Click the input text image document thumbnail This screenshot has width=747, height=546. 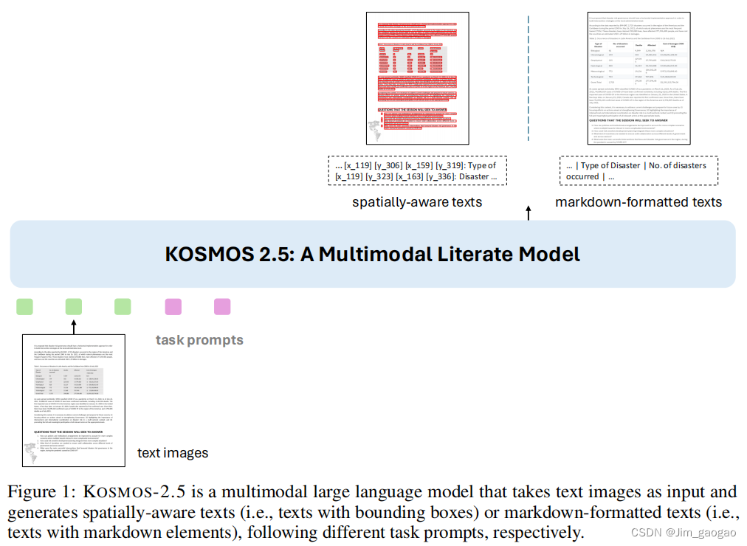(74, 401)
